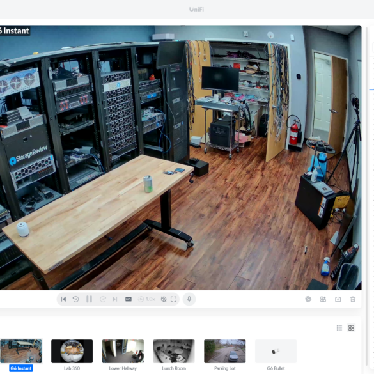Toggle camera audio mute
The width and height of the screenshot is (374, 374).
[x=164, y=299]
